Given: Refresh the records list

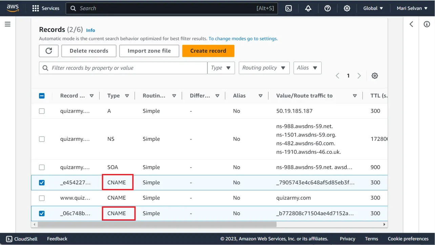Looking at the screenshot, I should [x=49, y=51].
